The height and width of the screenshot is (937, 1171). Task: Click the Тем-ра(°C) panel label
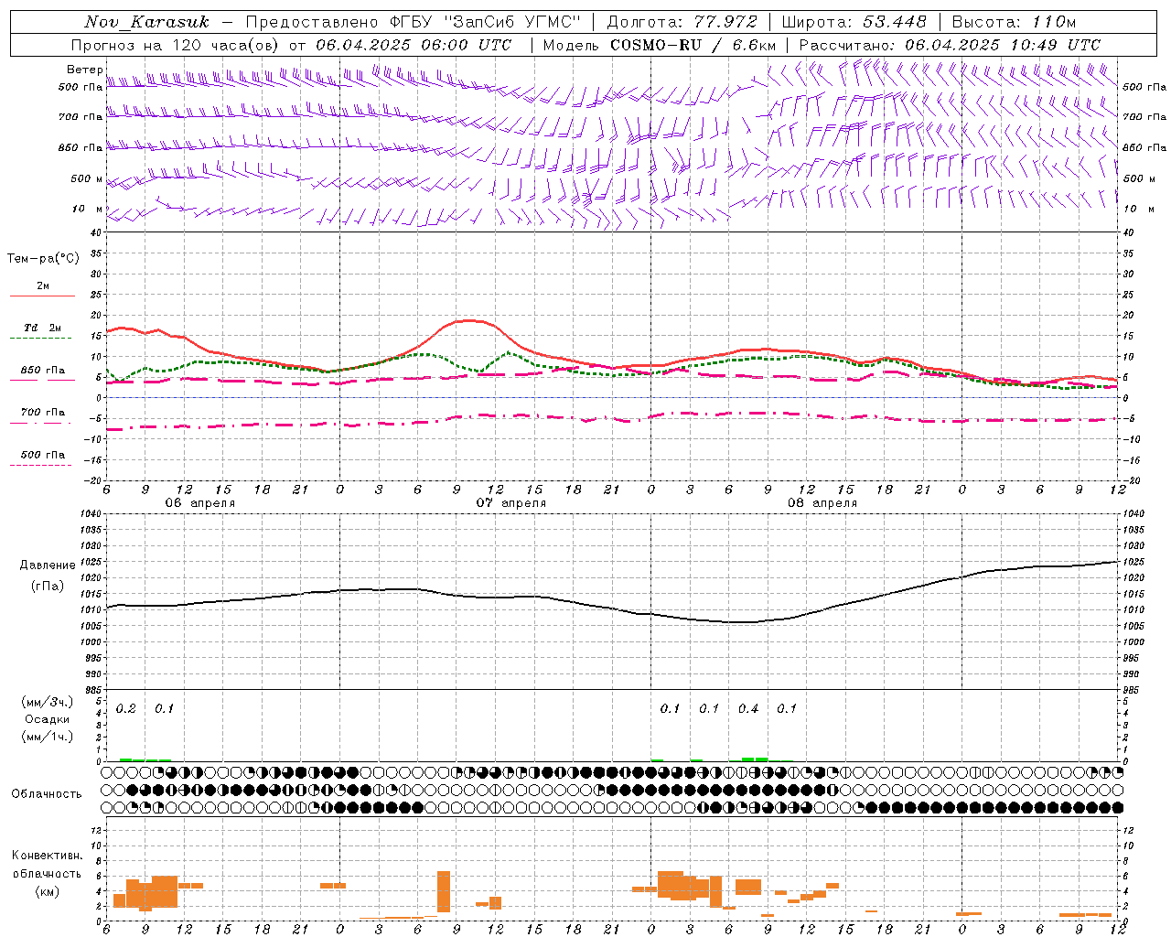coord(43,259)
